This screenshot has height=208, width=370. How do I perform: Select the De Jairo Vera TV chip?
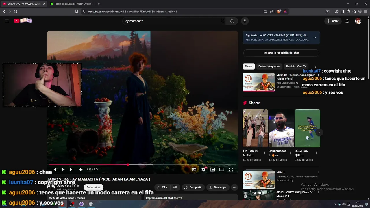[x=296, y=66]
